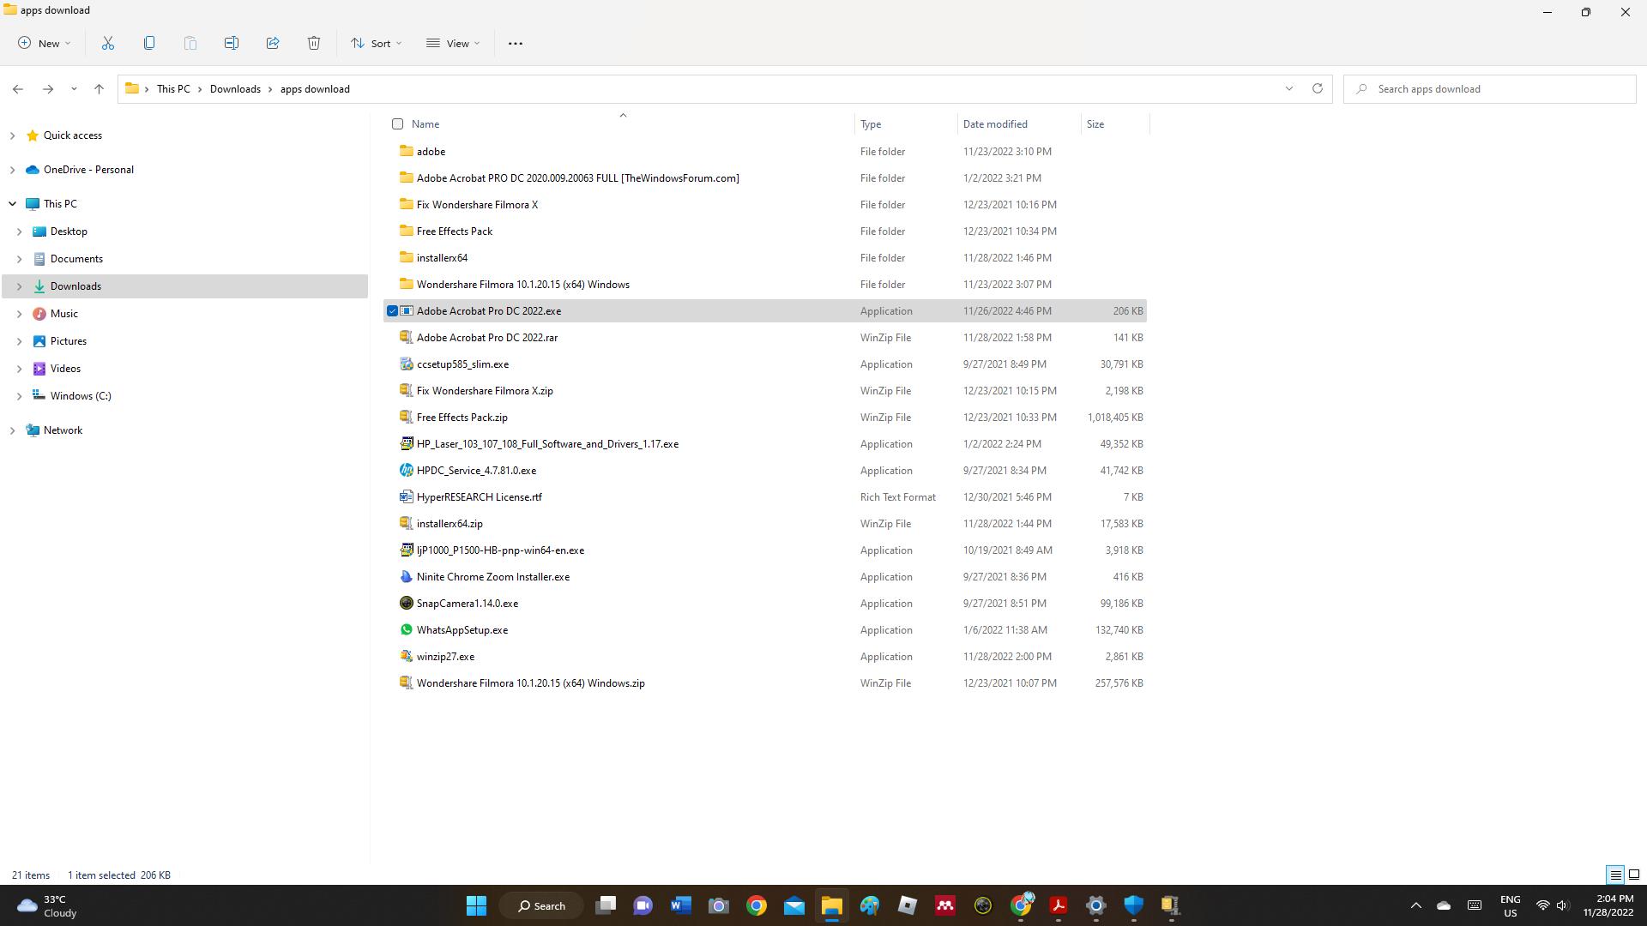Click Downloads in the breadcrumb path
The image size is (1647, 926).
(235, 89)
